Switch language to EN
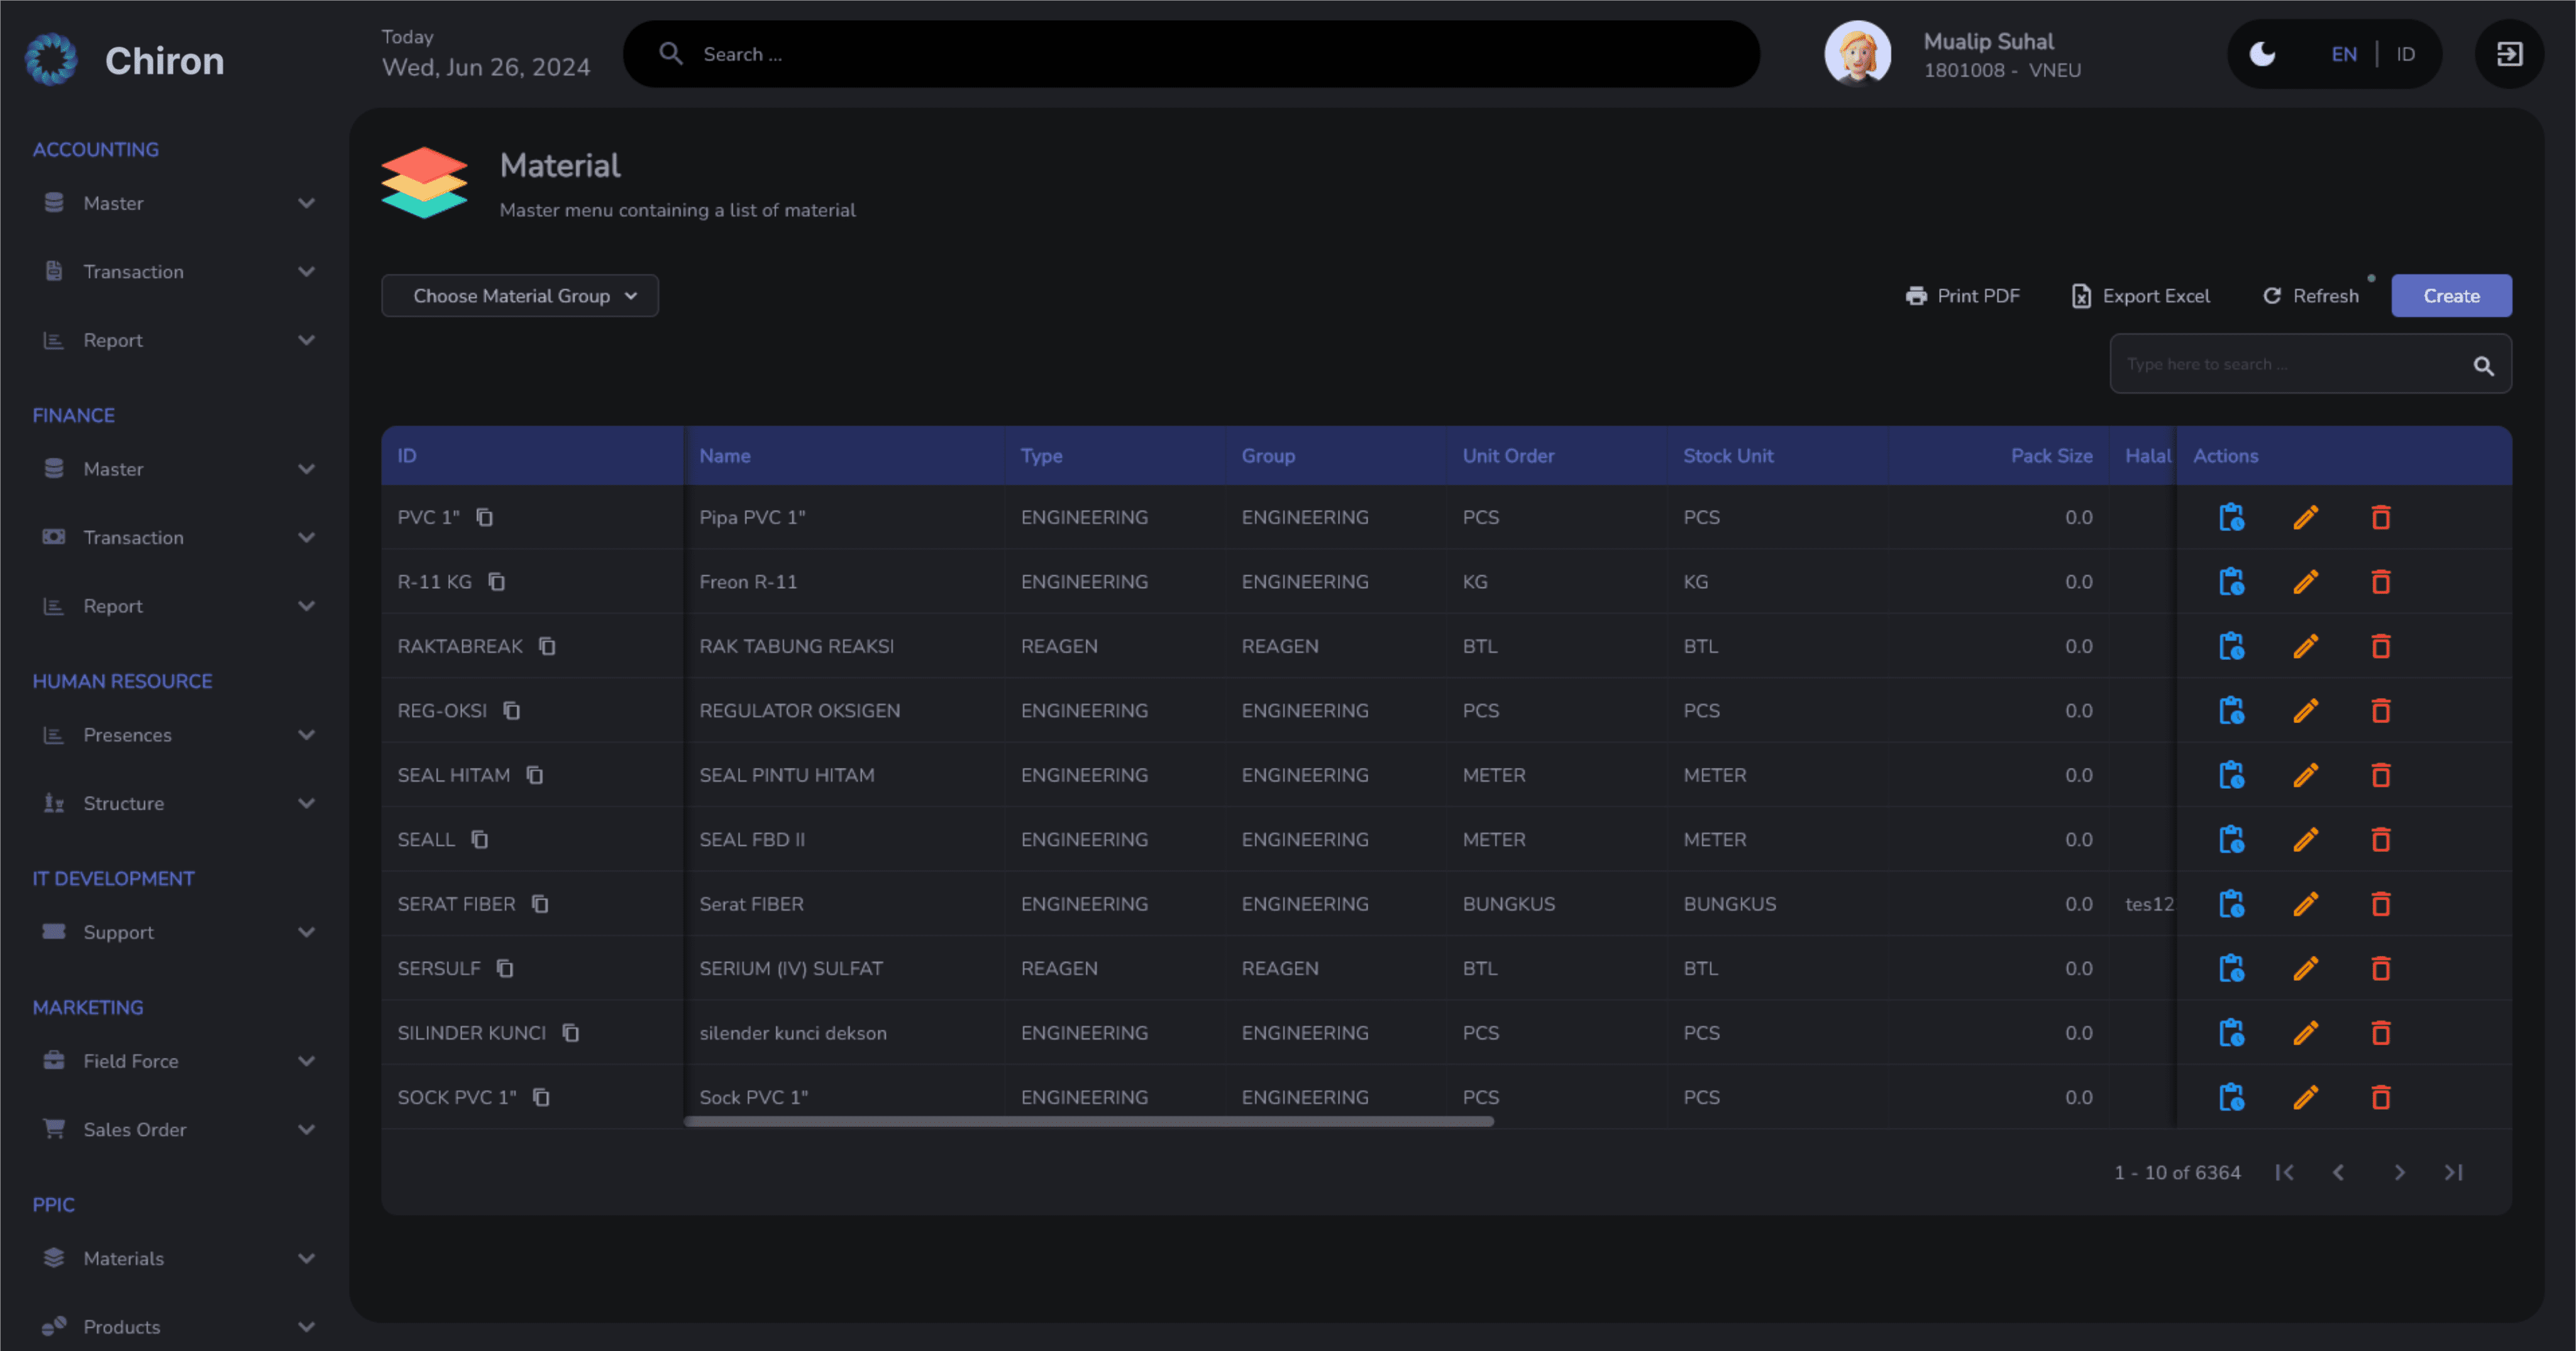The height and width of the screenshot is (1351, 2576). (2344, 54)
